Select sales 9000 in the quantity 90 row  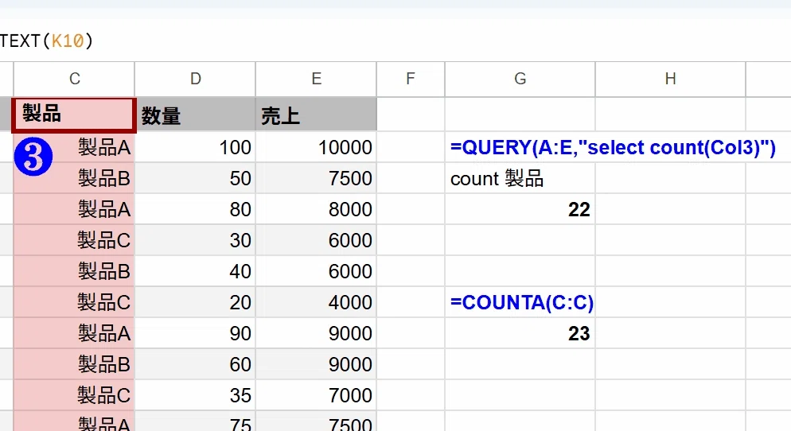point(316,333)
